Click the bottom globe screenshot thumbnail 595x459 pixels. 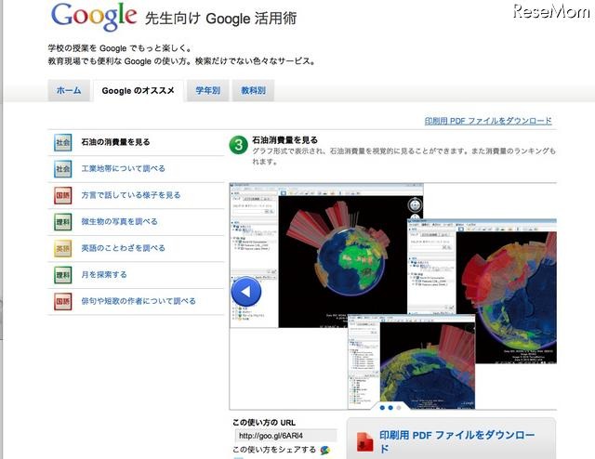pos(412,361)
